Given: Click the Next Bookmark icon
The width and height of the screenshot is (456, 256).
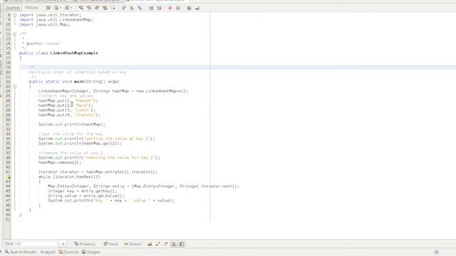Looking at the screenshot, I should (x=132, y=8).
